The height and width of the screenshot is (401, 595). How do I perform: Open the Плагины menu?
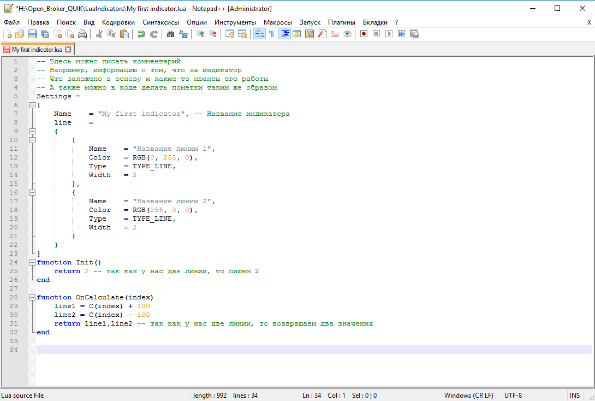[342, 22]
